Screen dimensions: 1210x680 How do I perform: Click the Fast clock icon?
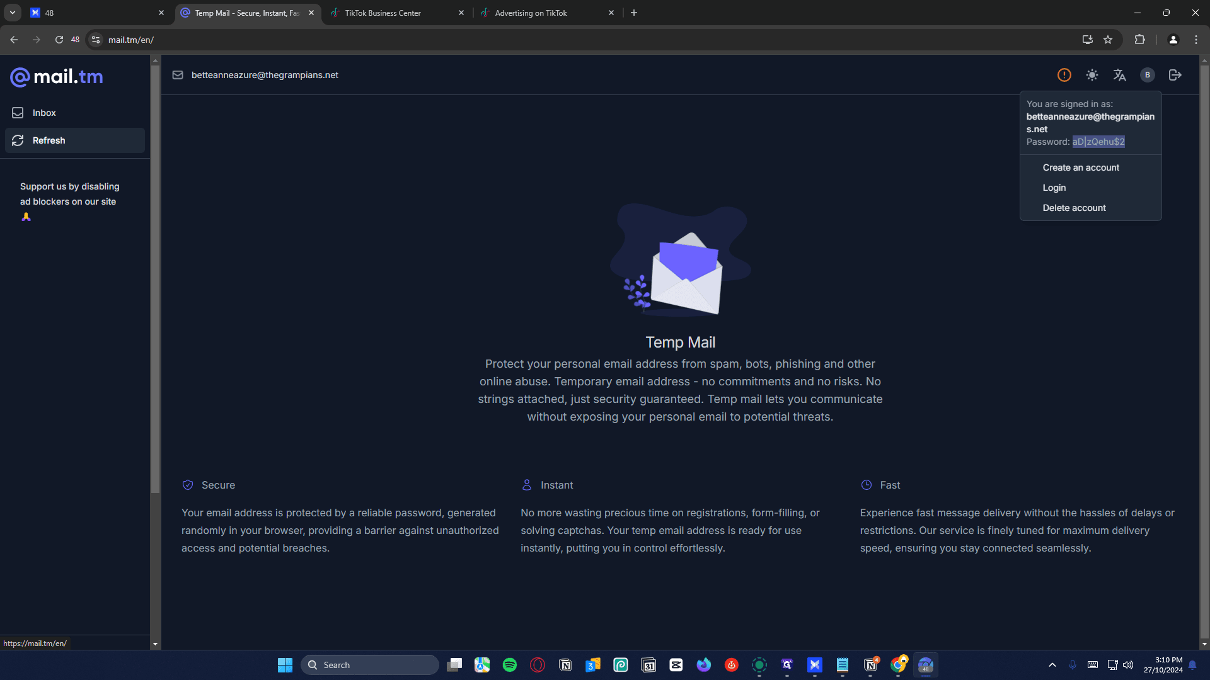[x=867, y=485]
